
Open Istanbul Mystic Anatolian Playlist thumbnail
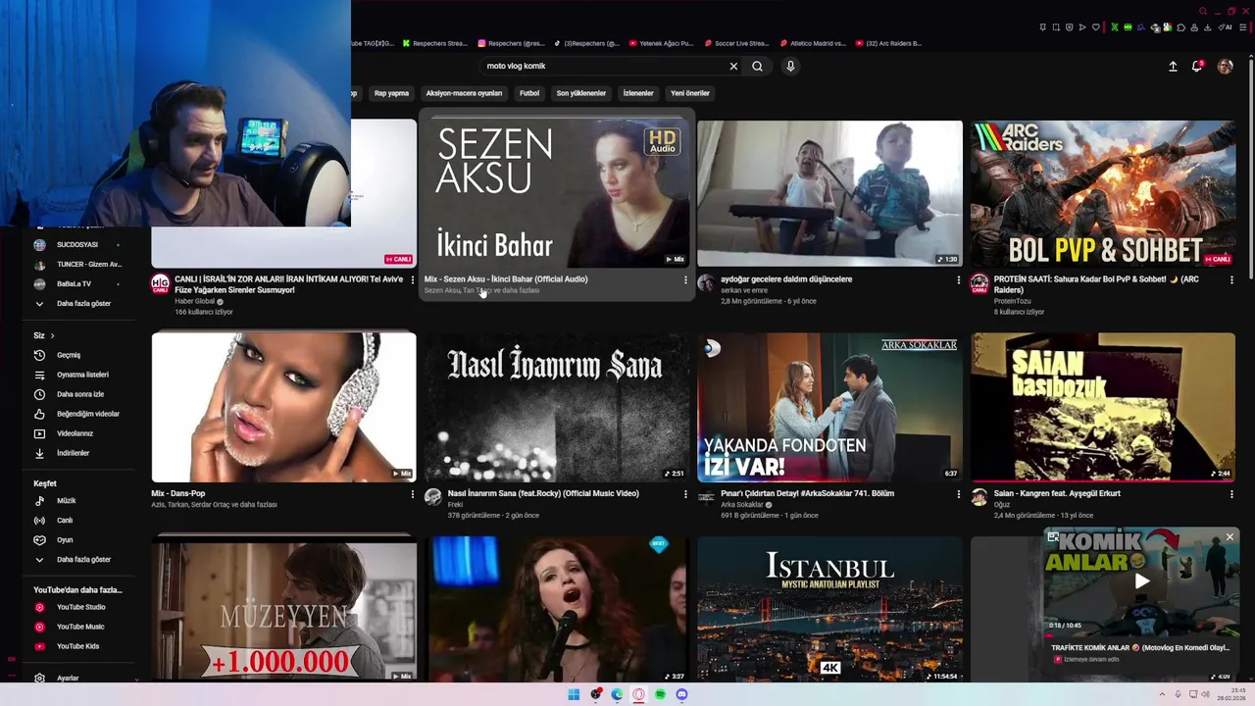pos(829,608)
